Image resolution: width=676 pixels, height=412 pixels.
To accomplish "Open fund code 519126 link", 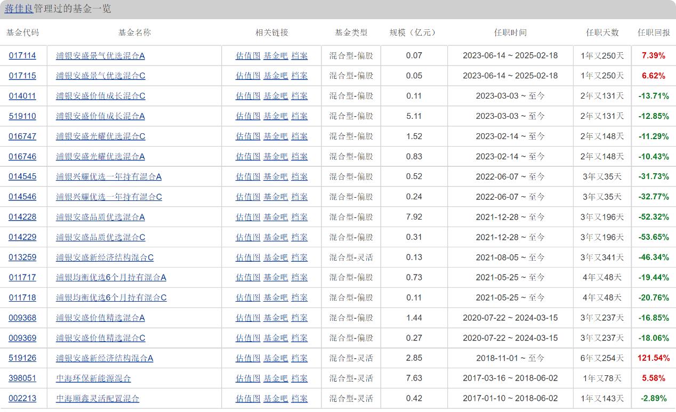I will [22, 358].
